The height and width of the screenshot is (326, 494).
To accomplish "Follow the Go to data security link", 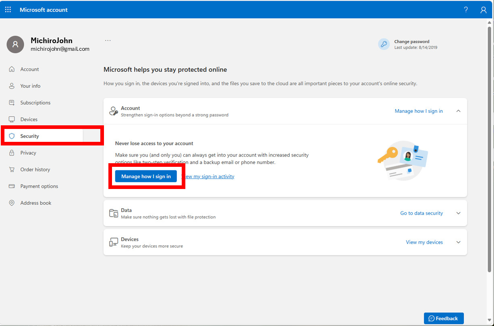I will (421, 213).
